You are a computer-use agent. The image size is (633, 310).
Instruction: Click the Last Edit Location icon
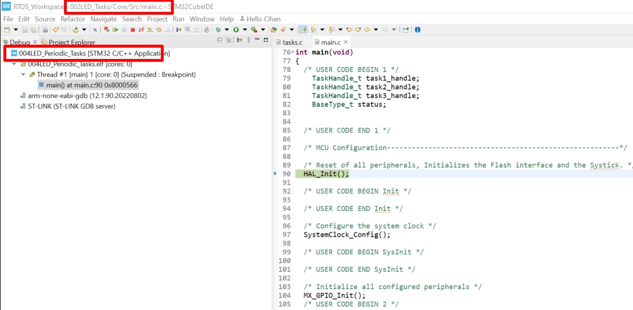(349, 29)
